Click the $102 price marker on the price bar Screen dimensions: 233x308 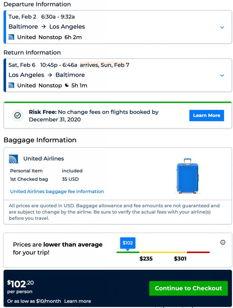pos(128,243)
